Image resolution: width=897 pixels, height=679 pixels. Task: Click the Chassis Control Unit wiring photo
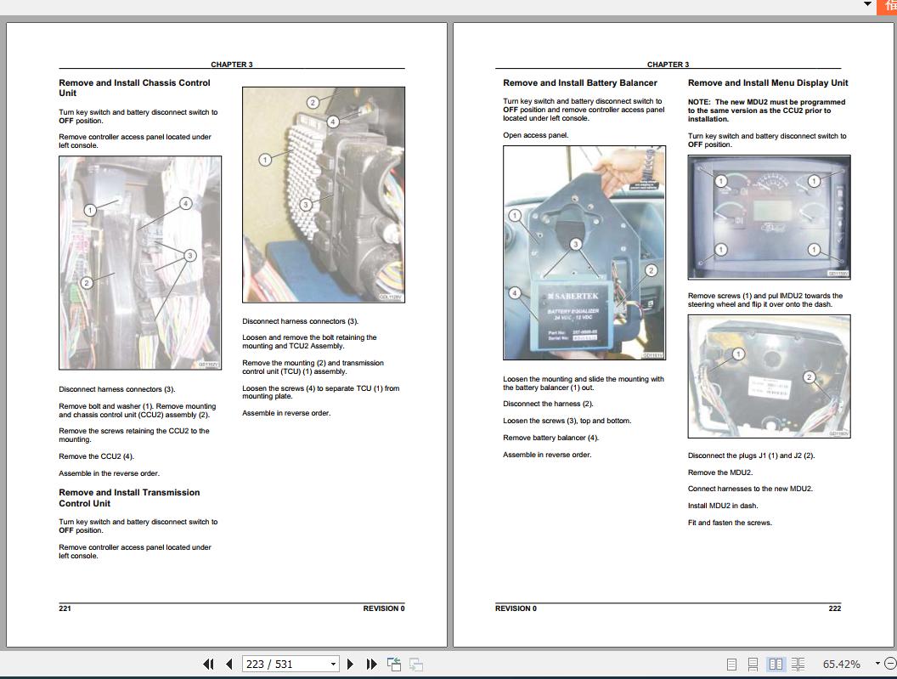coord(140,263)
